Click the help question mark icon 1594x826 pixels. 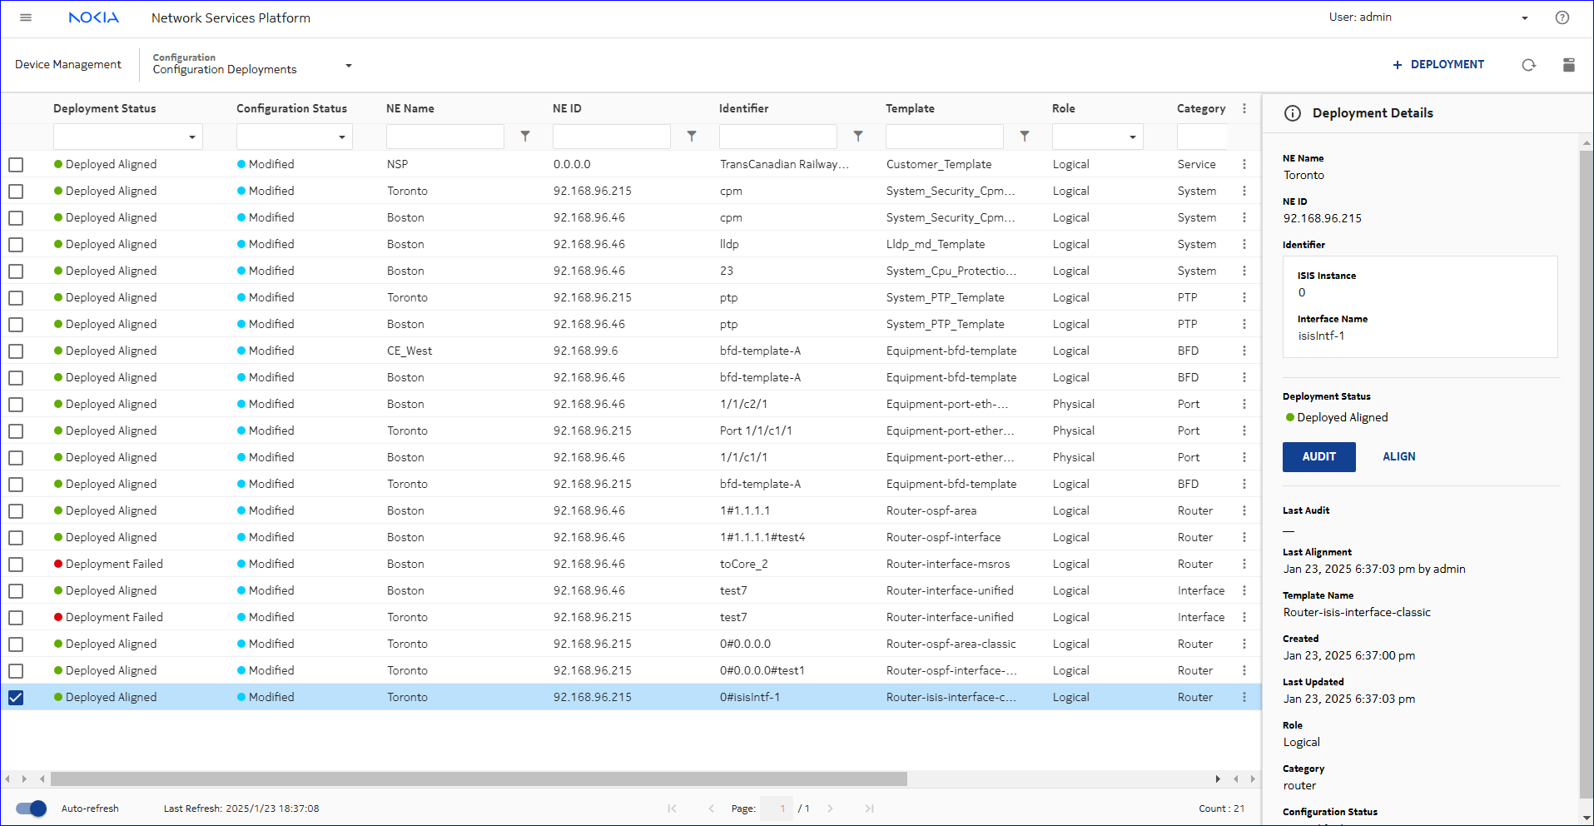click(1562, 17)
